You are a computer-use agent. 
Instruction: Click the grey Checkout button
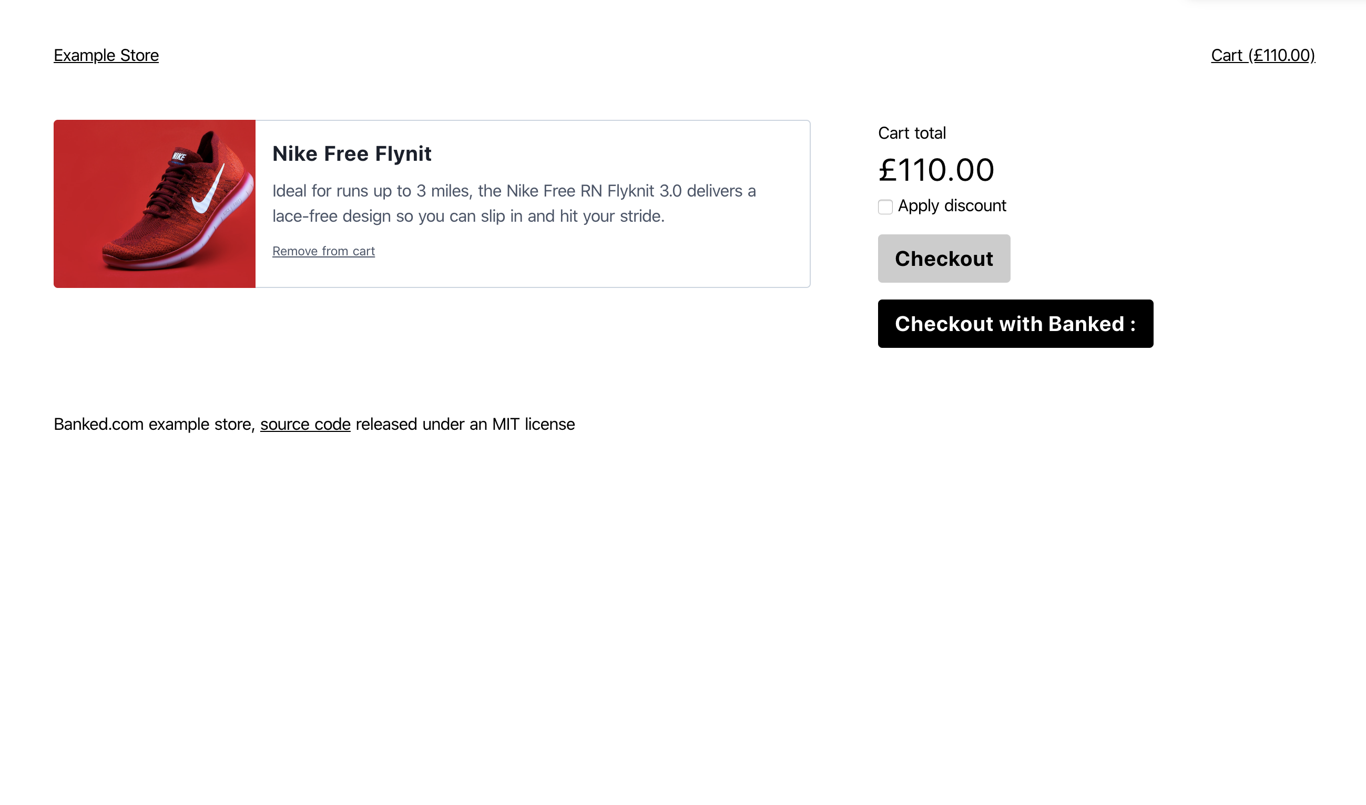coord(944,259)
